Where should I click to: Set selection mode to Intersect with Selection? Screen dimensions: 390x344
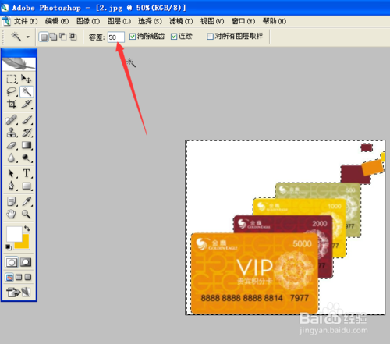tap(73, 37)
